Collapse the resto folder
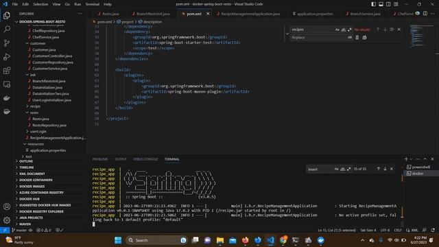 click(x=32, y=113)
